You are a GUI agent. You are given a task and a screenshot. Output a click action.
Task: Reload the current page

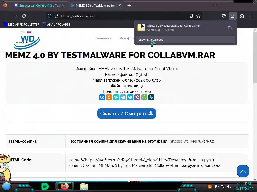(24, 16)
